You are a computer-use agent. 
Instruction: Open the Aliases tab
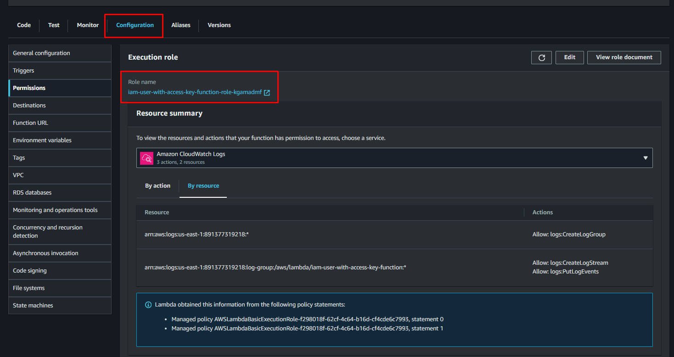point(180,25)
